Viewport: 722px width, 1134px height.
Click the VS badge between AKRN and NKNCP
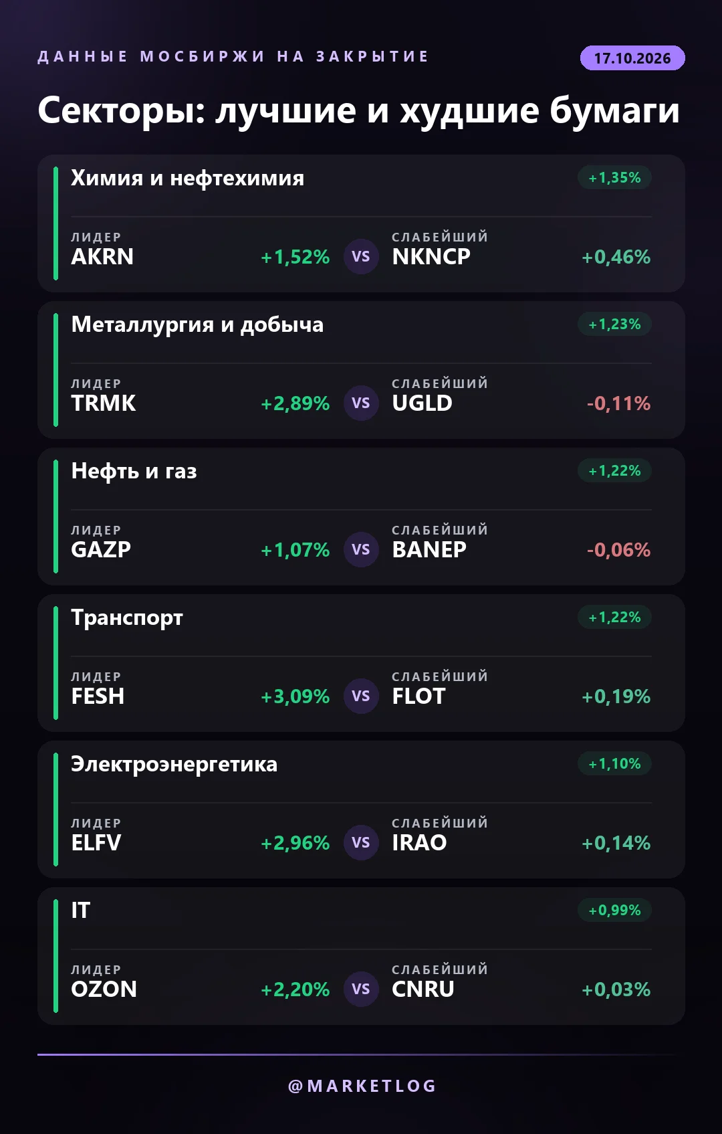[x=361, y=256]
